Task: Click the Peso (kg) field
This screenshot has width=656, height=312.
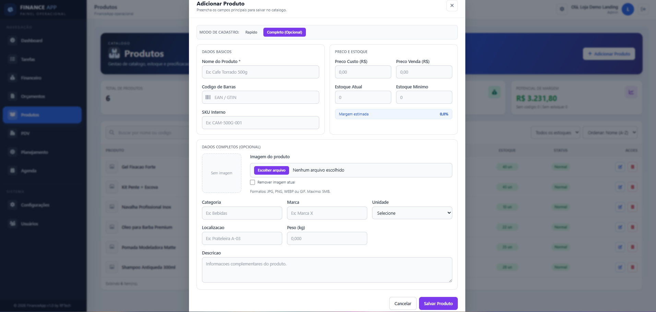Action: pos(327,238)
